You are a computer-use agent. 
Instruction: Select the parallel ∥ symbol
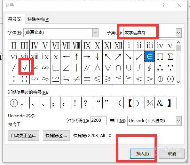click(87, 68)
